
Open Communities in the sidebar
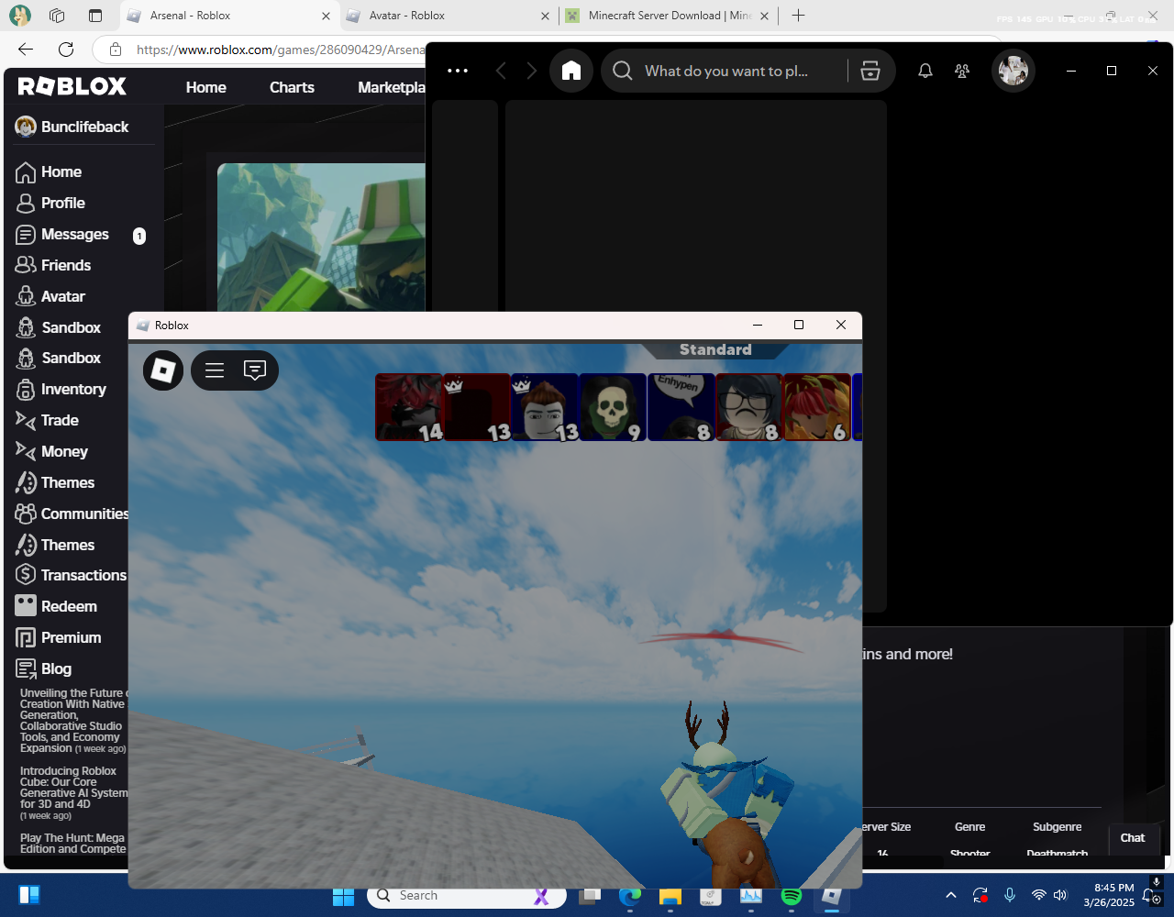click(x=72, y=514)
